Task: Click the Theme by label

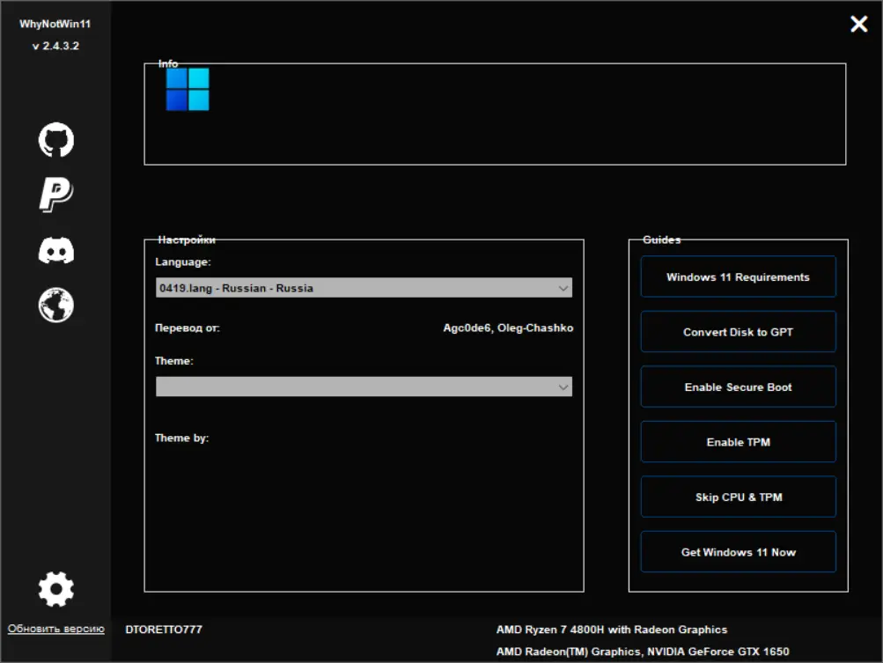Action: (x=181, y=438)
